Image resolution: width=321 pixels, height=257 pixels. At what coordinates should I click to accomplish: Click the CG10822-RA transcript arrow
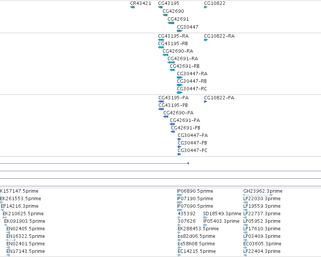click(206, 40)
